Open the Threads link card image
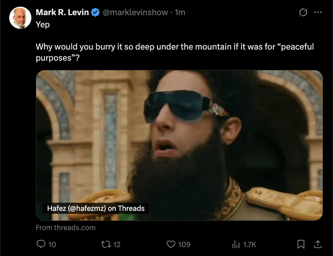This screenshot has width=333, height=256. [179, 145]
